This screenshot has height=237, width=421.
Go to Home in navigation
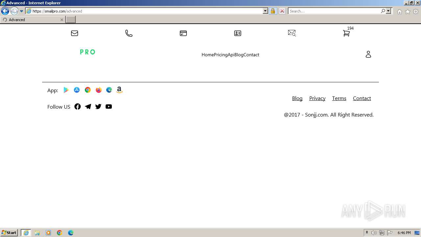coord(208,55)
